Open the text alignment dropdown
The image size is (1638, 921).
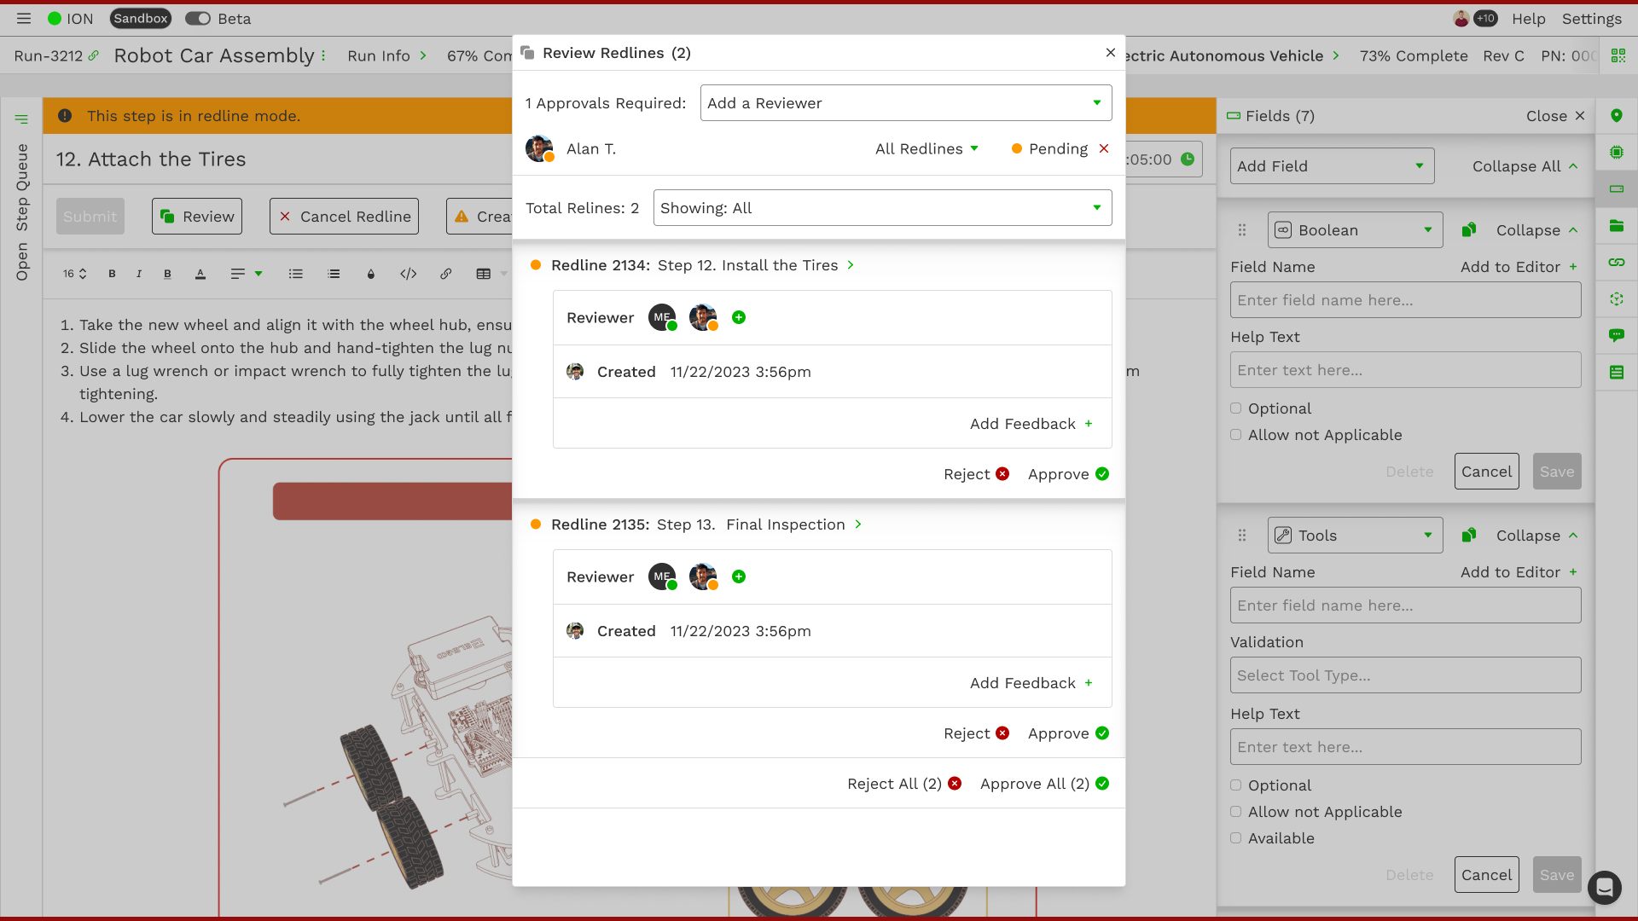click(246, 274)
